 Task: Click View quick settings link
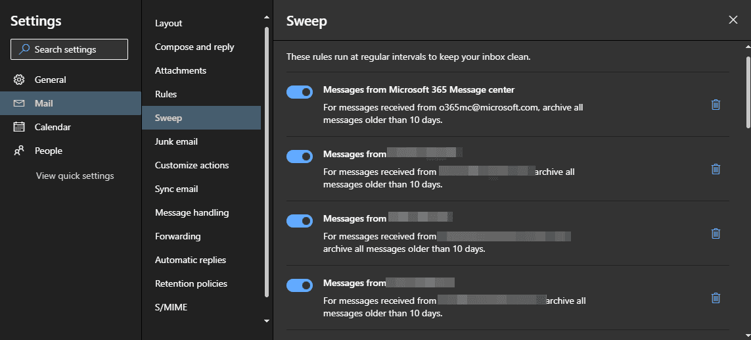(75, 176)
